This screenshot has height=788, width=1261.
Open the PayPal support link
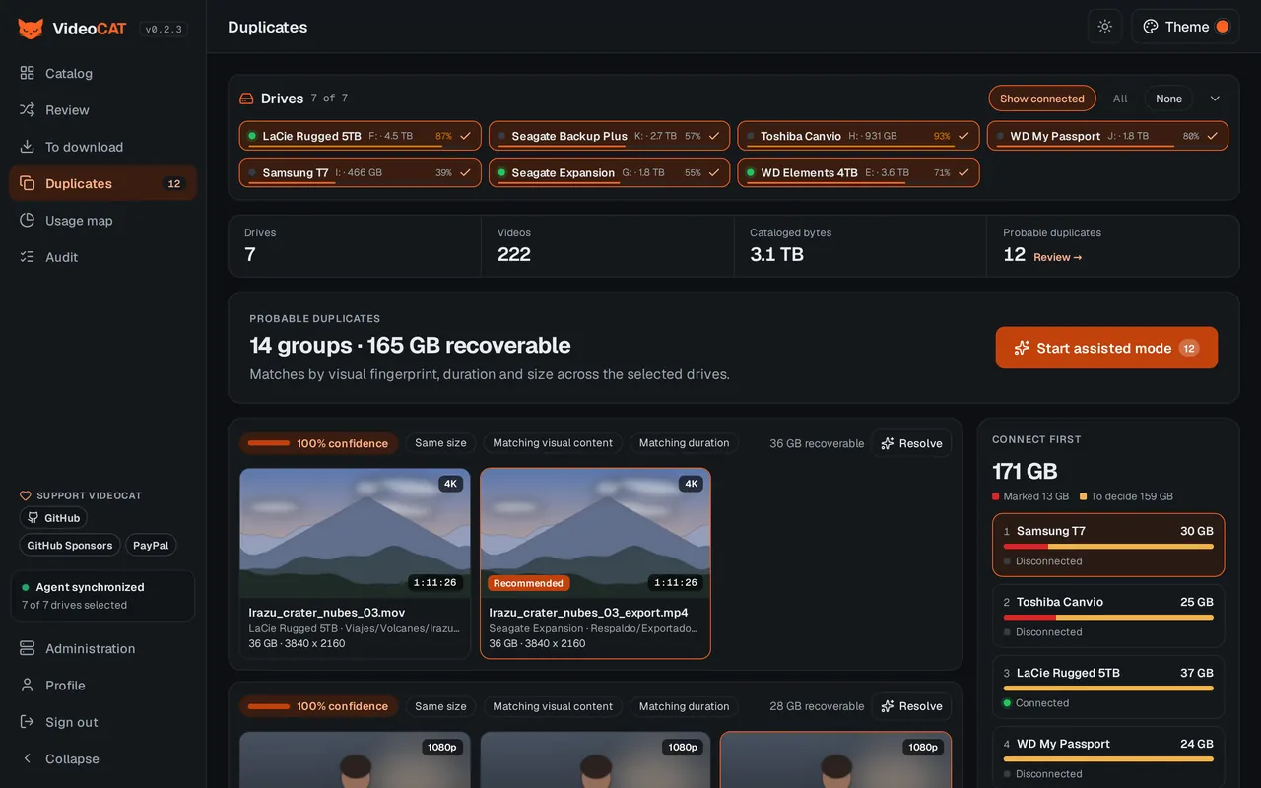coord(151,545)
